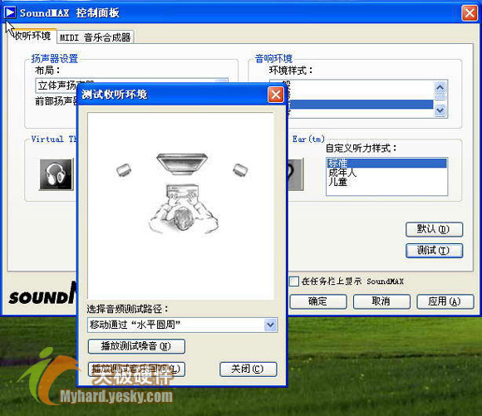Click the 取消 button

[381, 301]
